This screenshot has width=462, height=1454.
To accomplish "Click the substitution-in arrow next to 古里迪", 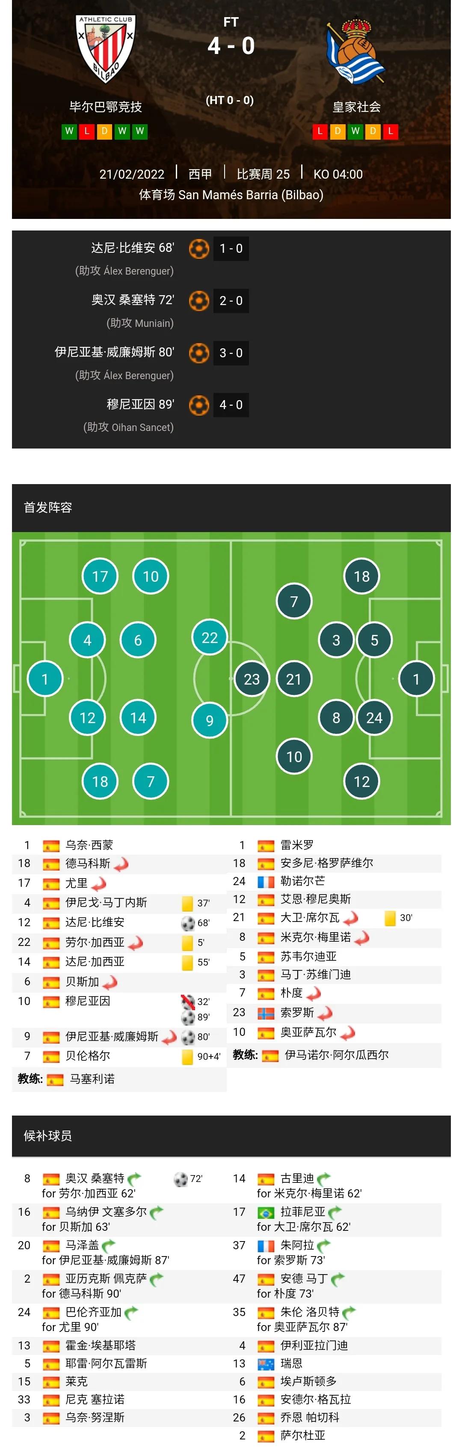I will [x=323, y=1179].
